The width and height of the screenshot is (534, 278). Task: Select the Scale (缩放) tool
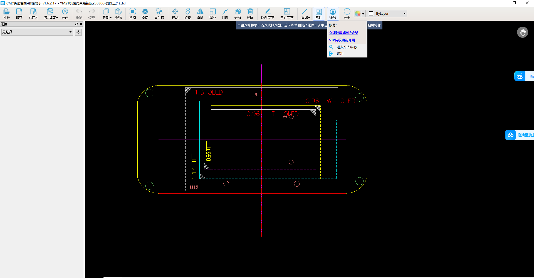pos(212,13)
